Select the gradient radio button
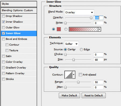The height and width of the screenshot is (106, 121). pyautogui.click(x=66, y=29)
